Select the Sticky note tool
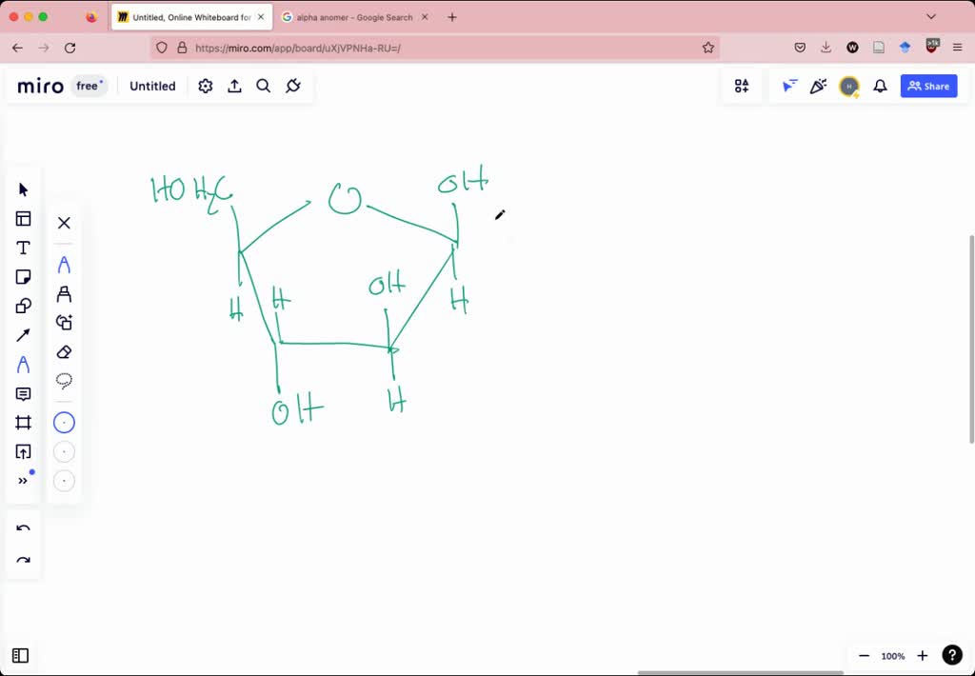This screenshot has width=975, height=676. 23,276
